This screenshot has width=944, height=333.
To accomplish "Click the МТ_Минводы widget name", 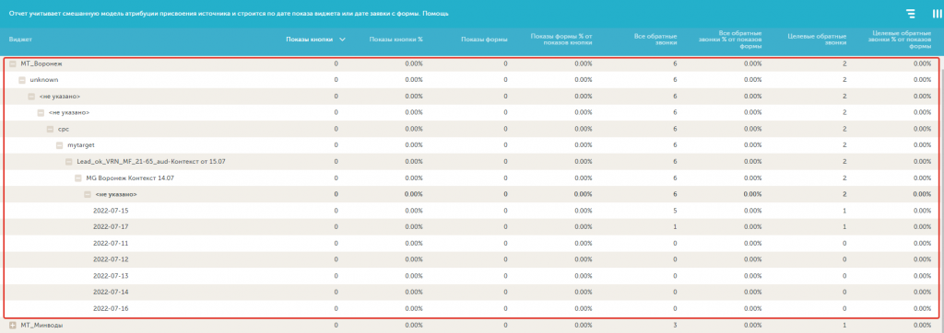I will (x=41, y=326).
